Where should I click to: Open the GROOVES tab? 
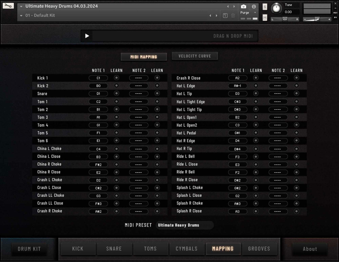pyautogui.click(x=259, y=249)
